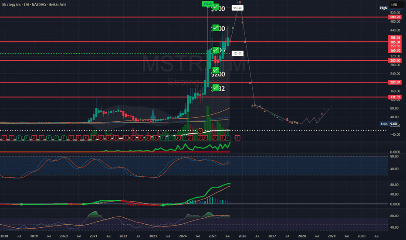
Task: Click the 2028 label on time axis
Action: point(302,236)
